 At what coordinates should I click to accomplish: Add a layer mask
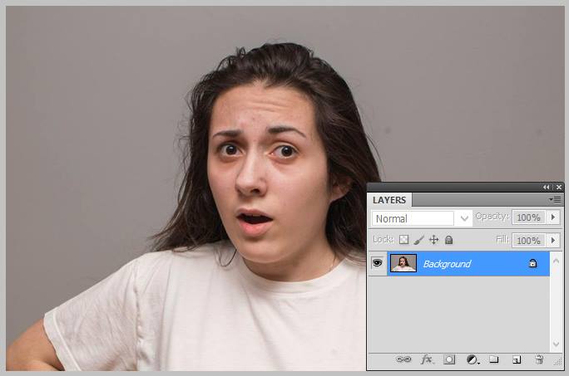pos(449,359)
